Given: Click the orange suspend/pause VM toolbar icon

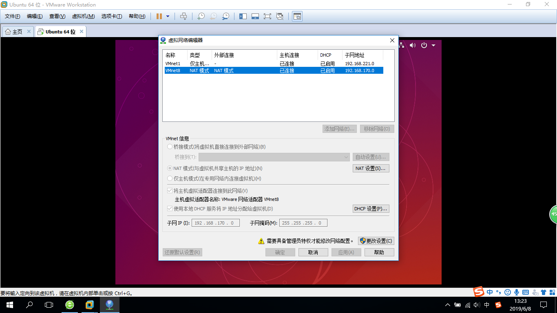Looking at the screenshot, I should [x=159, y=16].
